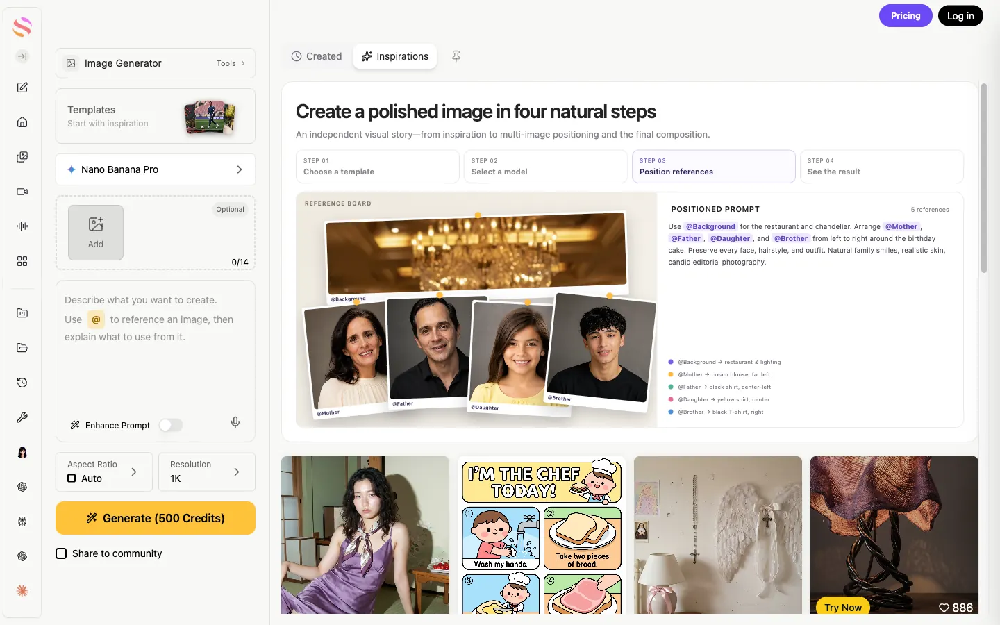
Task: Click Generate (500 Credits) button
Action: tap(156, 518)
